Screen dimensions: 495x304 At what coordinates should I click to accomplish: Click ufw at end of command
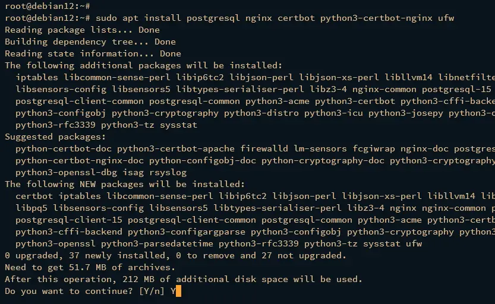point(446,18)
